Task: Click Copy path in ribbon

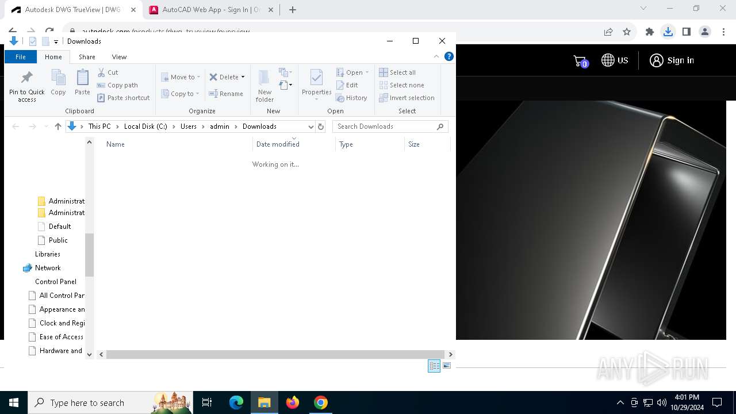Action: 118,85
